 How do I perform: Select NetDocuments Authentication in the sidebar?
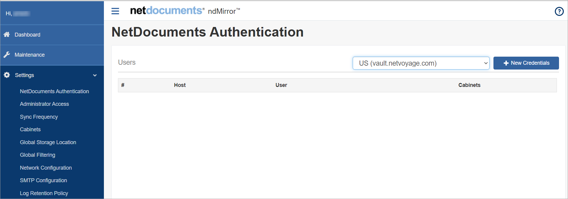(x=54, y=91)
